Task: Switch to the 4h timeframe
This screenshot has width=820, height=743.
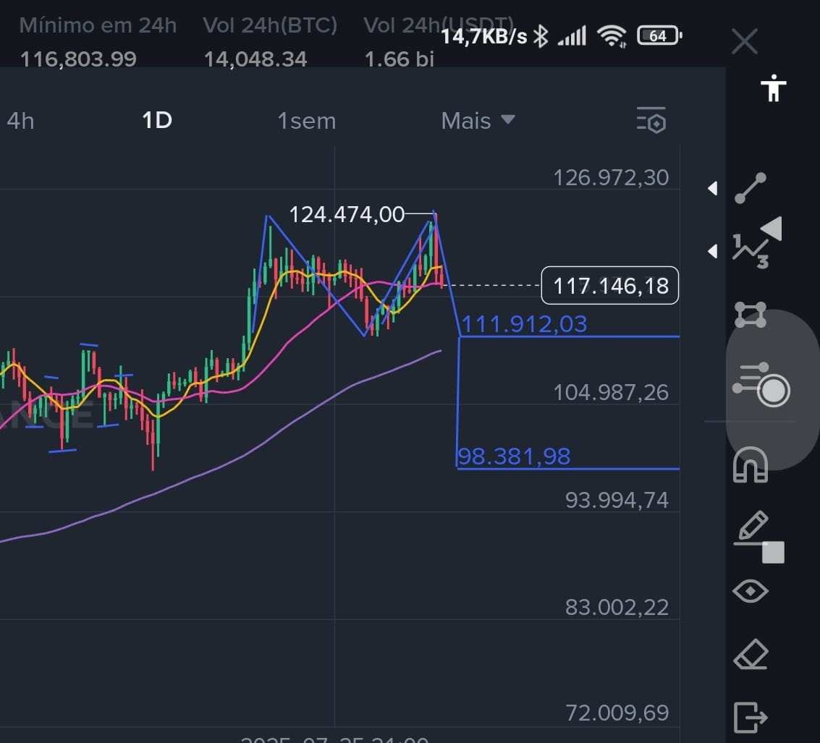Action: tap(20, 122)
